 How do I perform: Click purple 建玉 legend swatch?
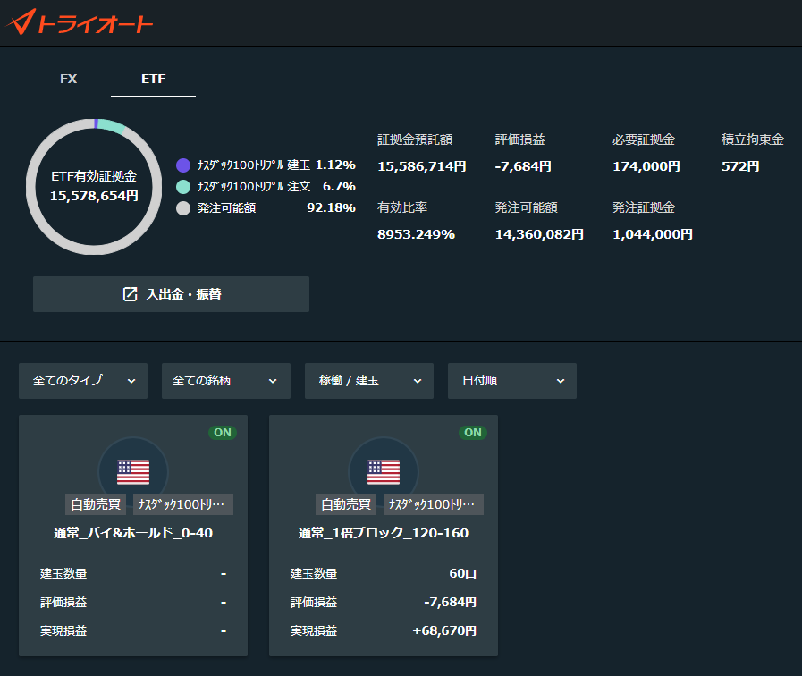click(x=183, y=165)
